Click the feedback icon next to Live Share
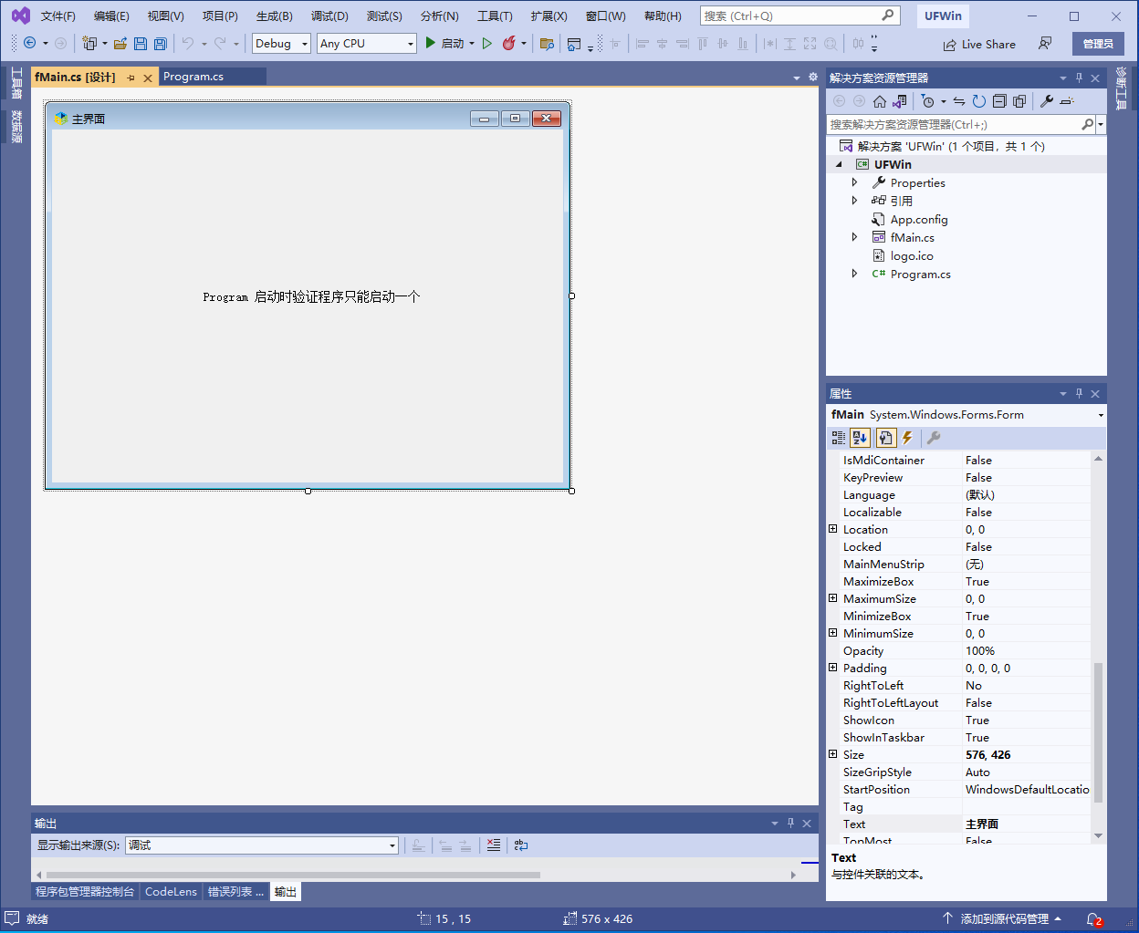The height and width of the screenshot is (933, 1139). coord(1045,43)
